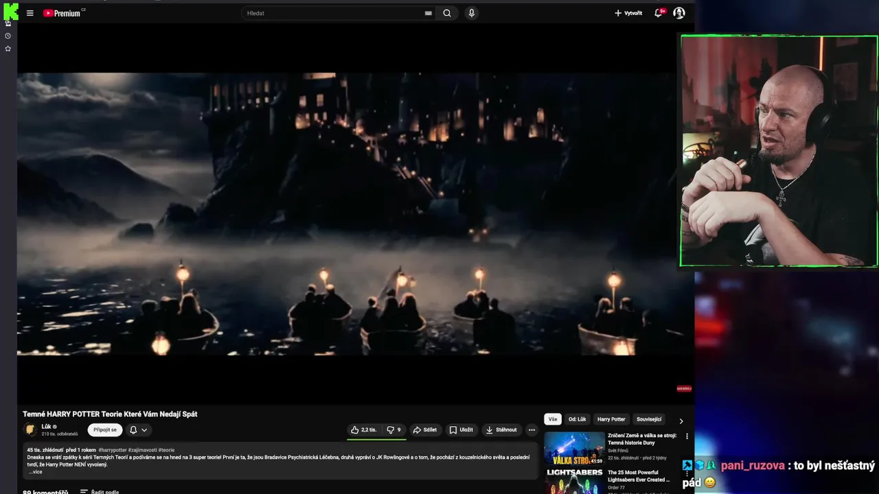Open the Svět Filmů channel name
The width and height of the screenshot is (879, 494).
[618, 451]
